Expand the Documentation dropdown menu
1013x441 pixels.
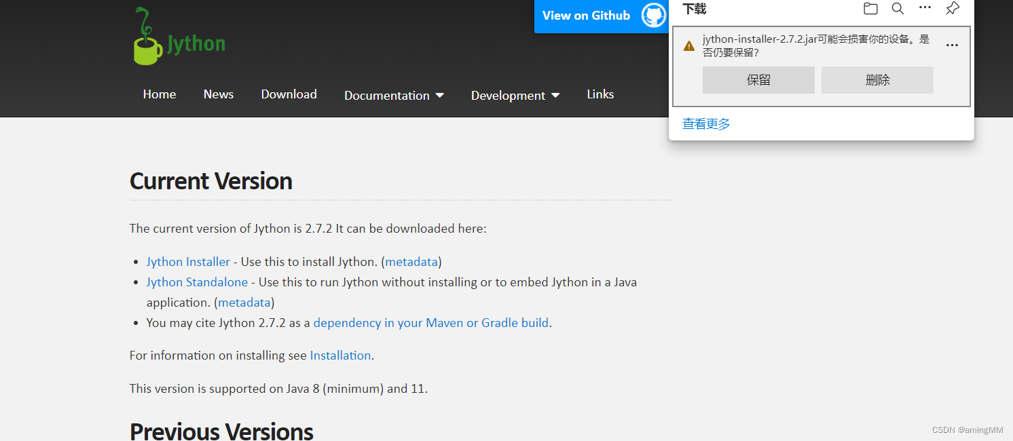(x=394, y=96)
